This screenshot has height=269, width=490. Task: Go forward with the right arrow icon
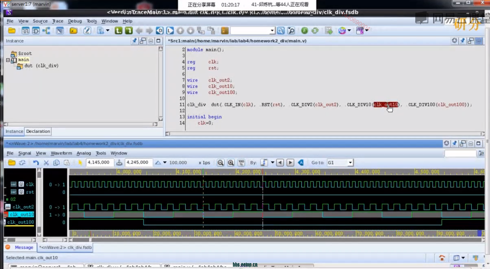pos(149,30)
